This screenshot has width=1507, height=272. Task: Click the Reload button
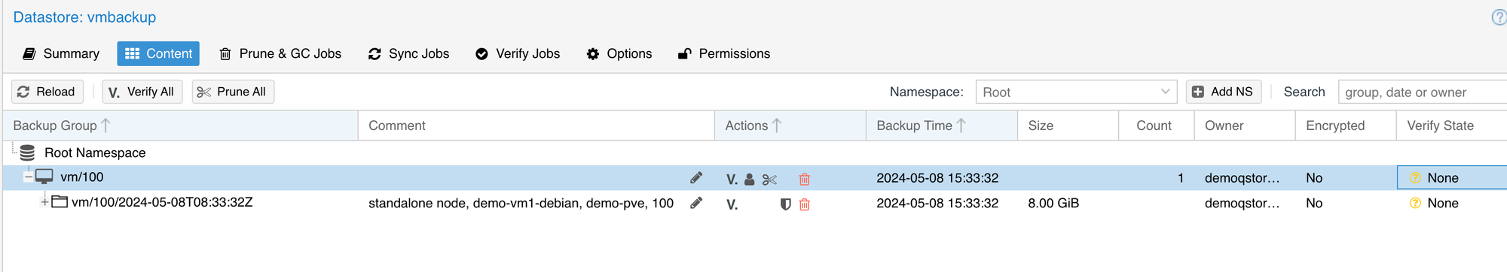[47, 92]
